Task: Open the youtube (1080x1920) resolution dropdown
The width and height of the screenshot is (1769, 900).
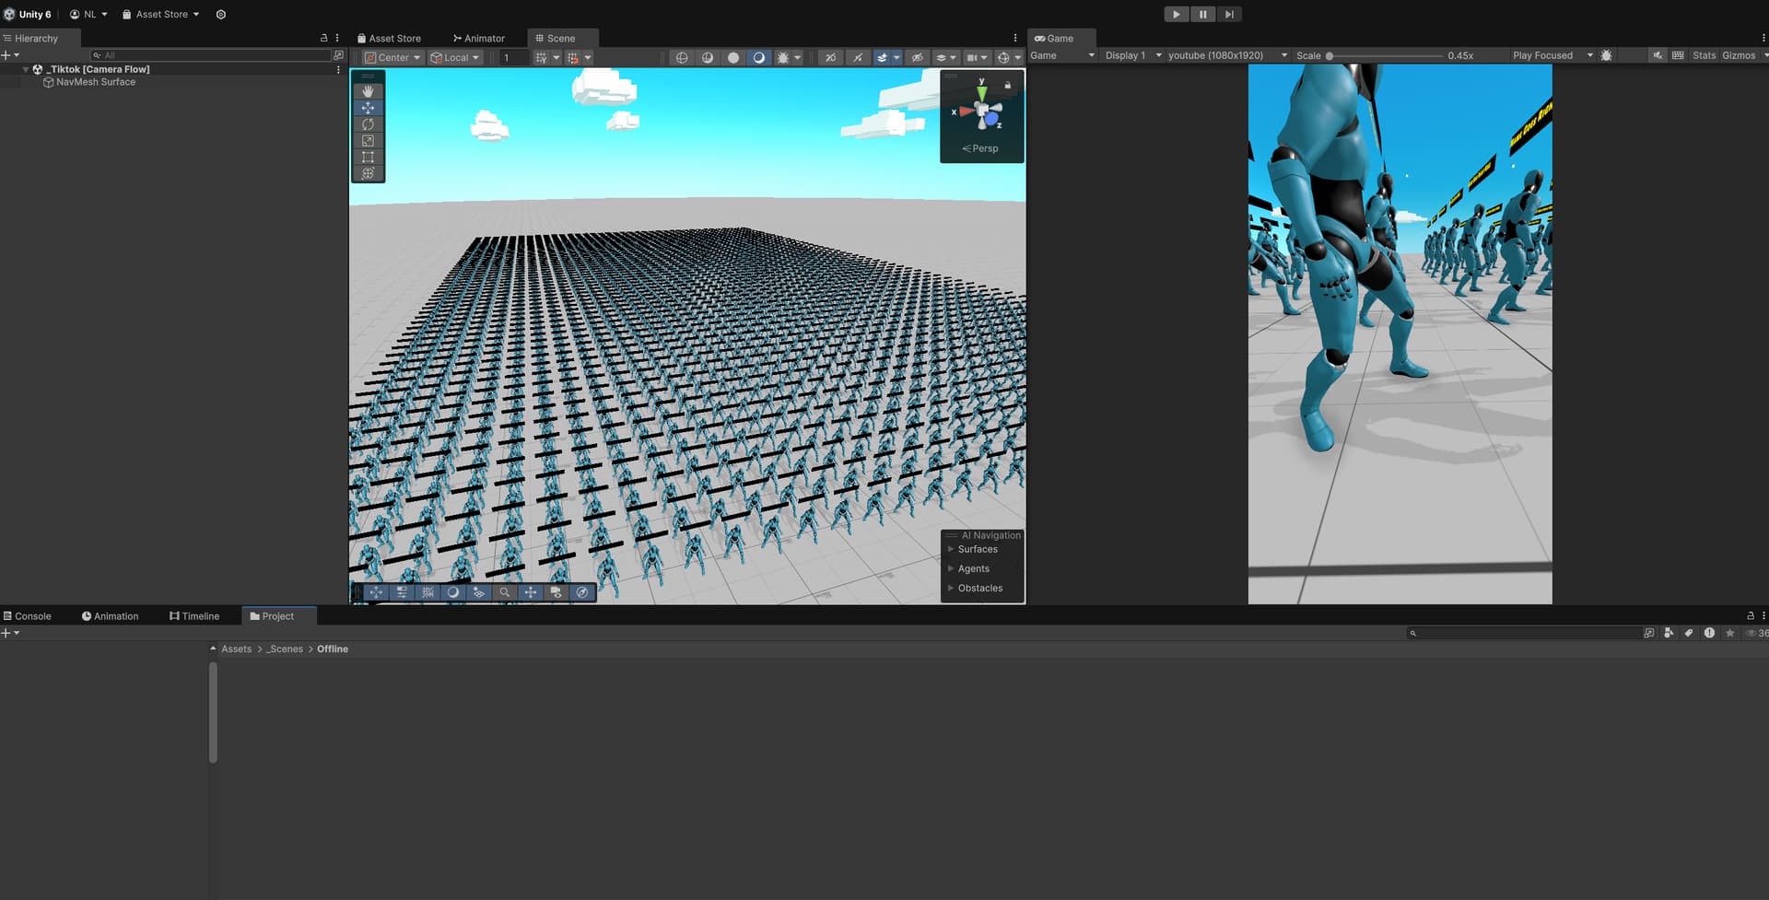Action: [1225, 55]
